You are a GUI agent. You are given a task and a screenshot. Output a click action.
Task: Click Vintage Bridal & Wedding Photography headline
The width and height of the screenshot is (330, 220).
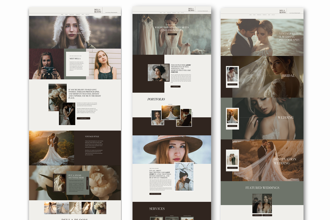click(290, 37)
